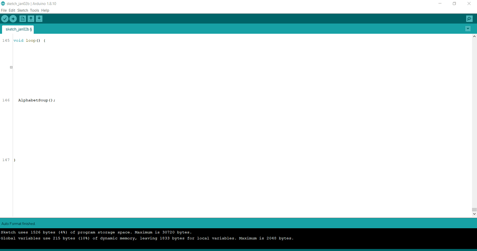Click the scroll-up arrow on the editor scrollbar

474,36
